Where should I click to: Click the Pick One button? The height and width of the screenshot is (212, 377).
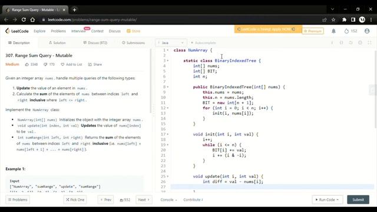[75, 200]
